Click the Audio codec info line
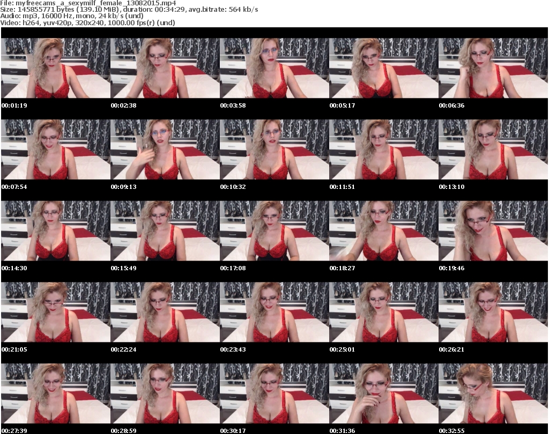 coord(72,16)
